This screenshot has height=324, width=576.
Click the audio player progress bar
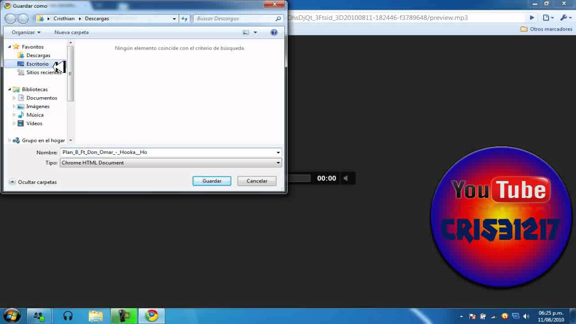point(299,178)
